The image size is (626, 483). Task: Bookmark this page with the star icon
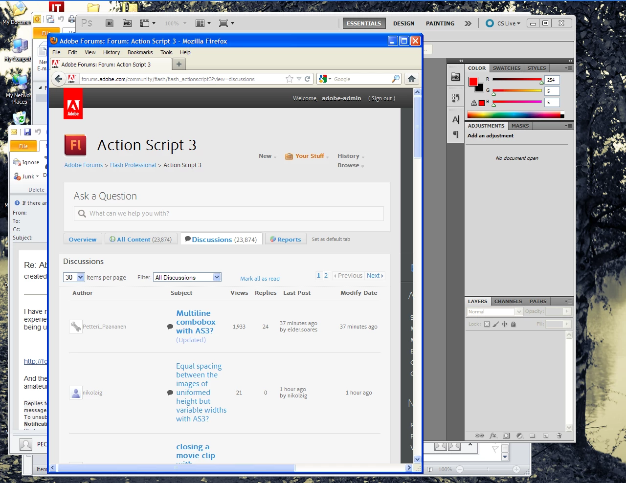pos(290,79)
